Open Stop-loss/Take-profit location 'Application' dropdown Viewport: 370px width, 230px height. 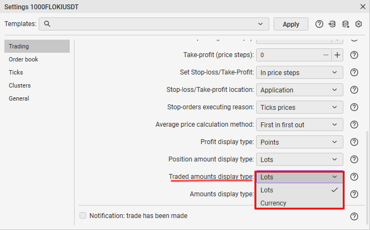pos(300,90)
